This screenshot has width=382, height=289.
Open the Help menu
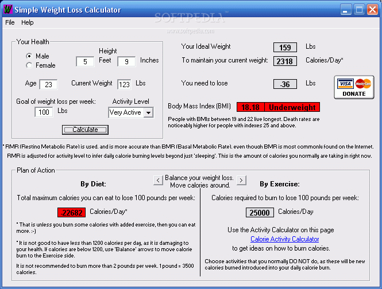(x=28, y=22)
